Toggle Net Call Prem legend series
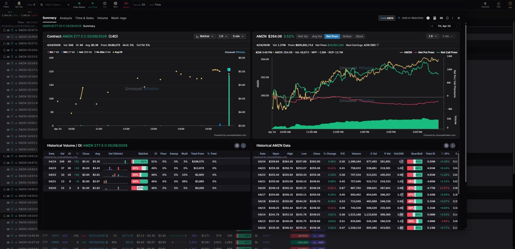Screen dimensions: 515x249 tap(447, 52)
